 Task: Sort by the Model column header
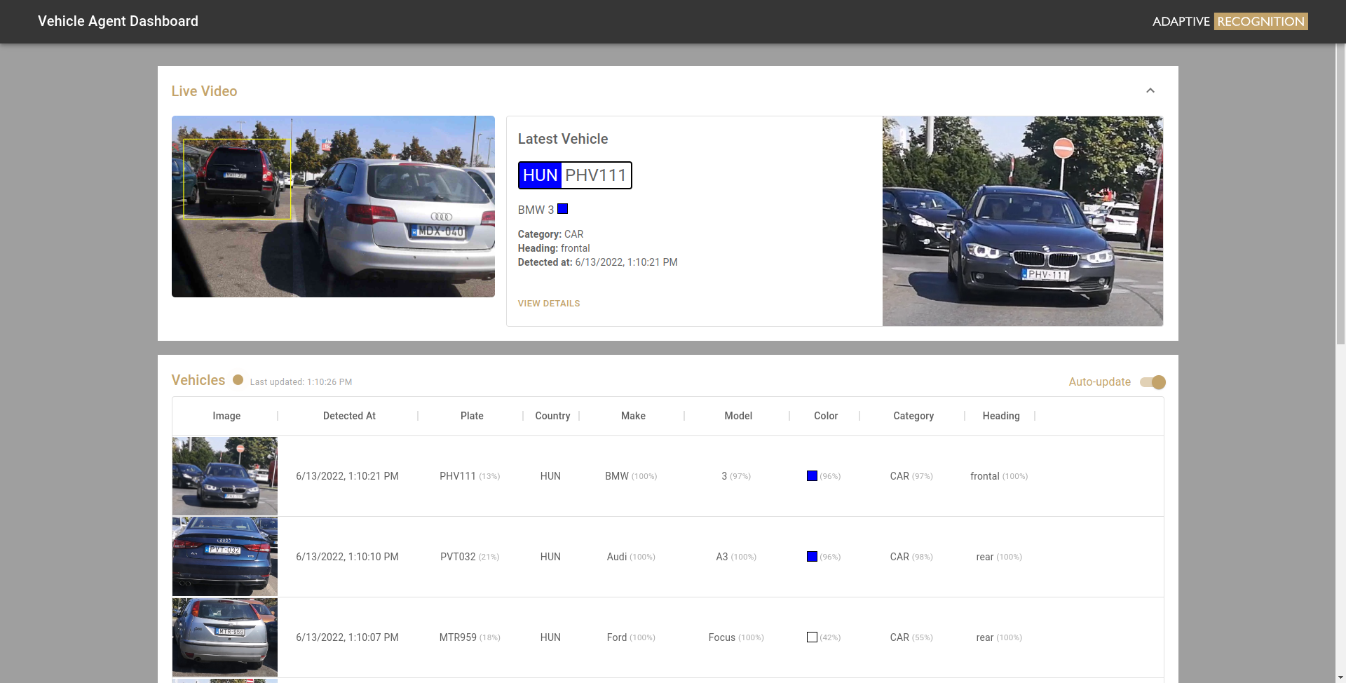(738, 416)
